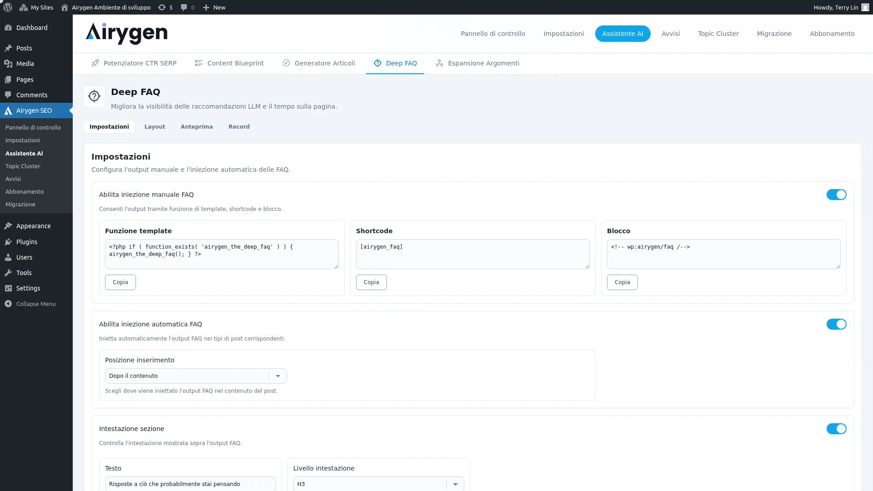Click the Plugins plug icon
The image size is (873, 491).
[x=8, y=242]
